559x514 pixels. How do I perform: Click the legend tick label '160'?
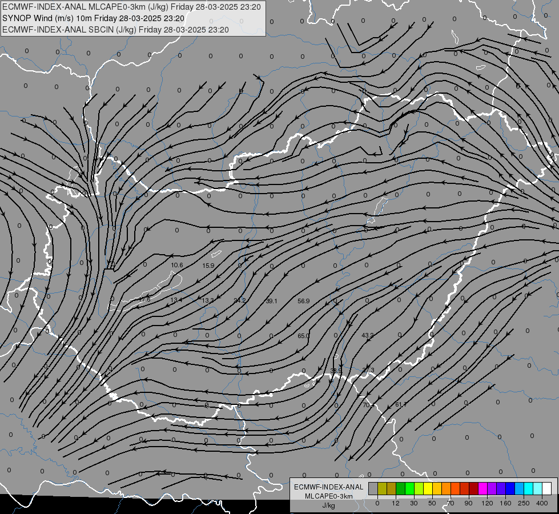pyautogui.click(x=505, y=503)
